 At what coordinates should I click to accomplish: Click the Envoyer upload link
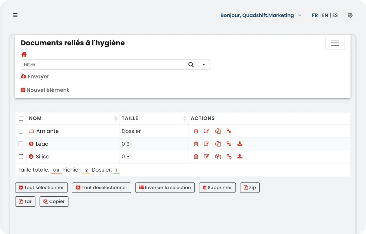tap(35, 76)
